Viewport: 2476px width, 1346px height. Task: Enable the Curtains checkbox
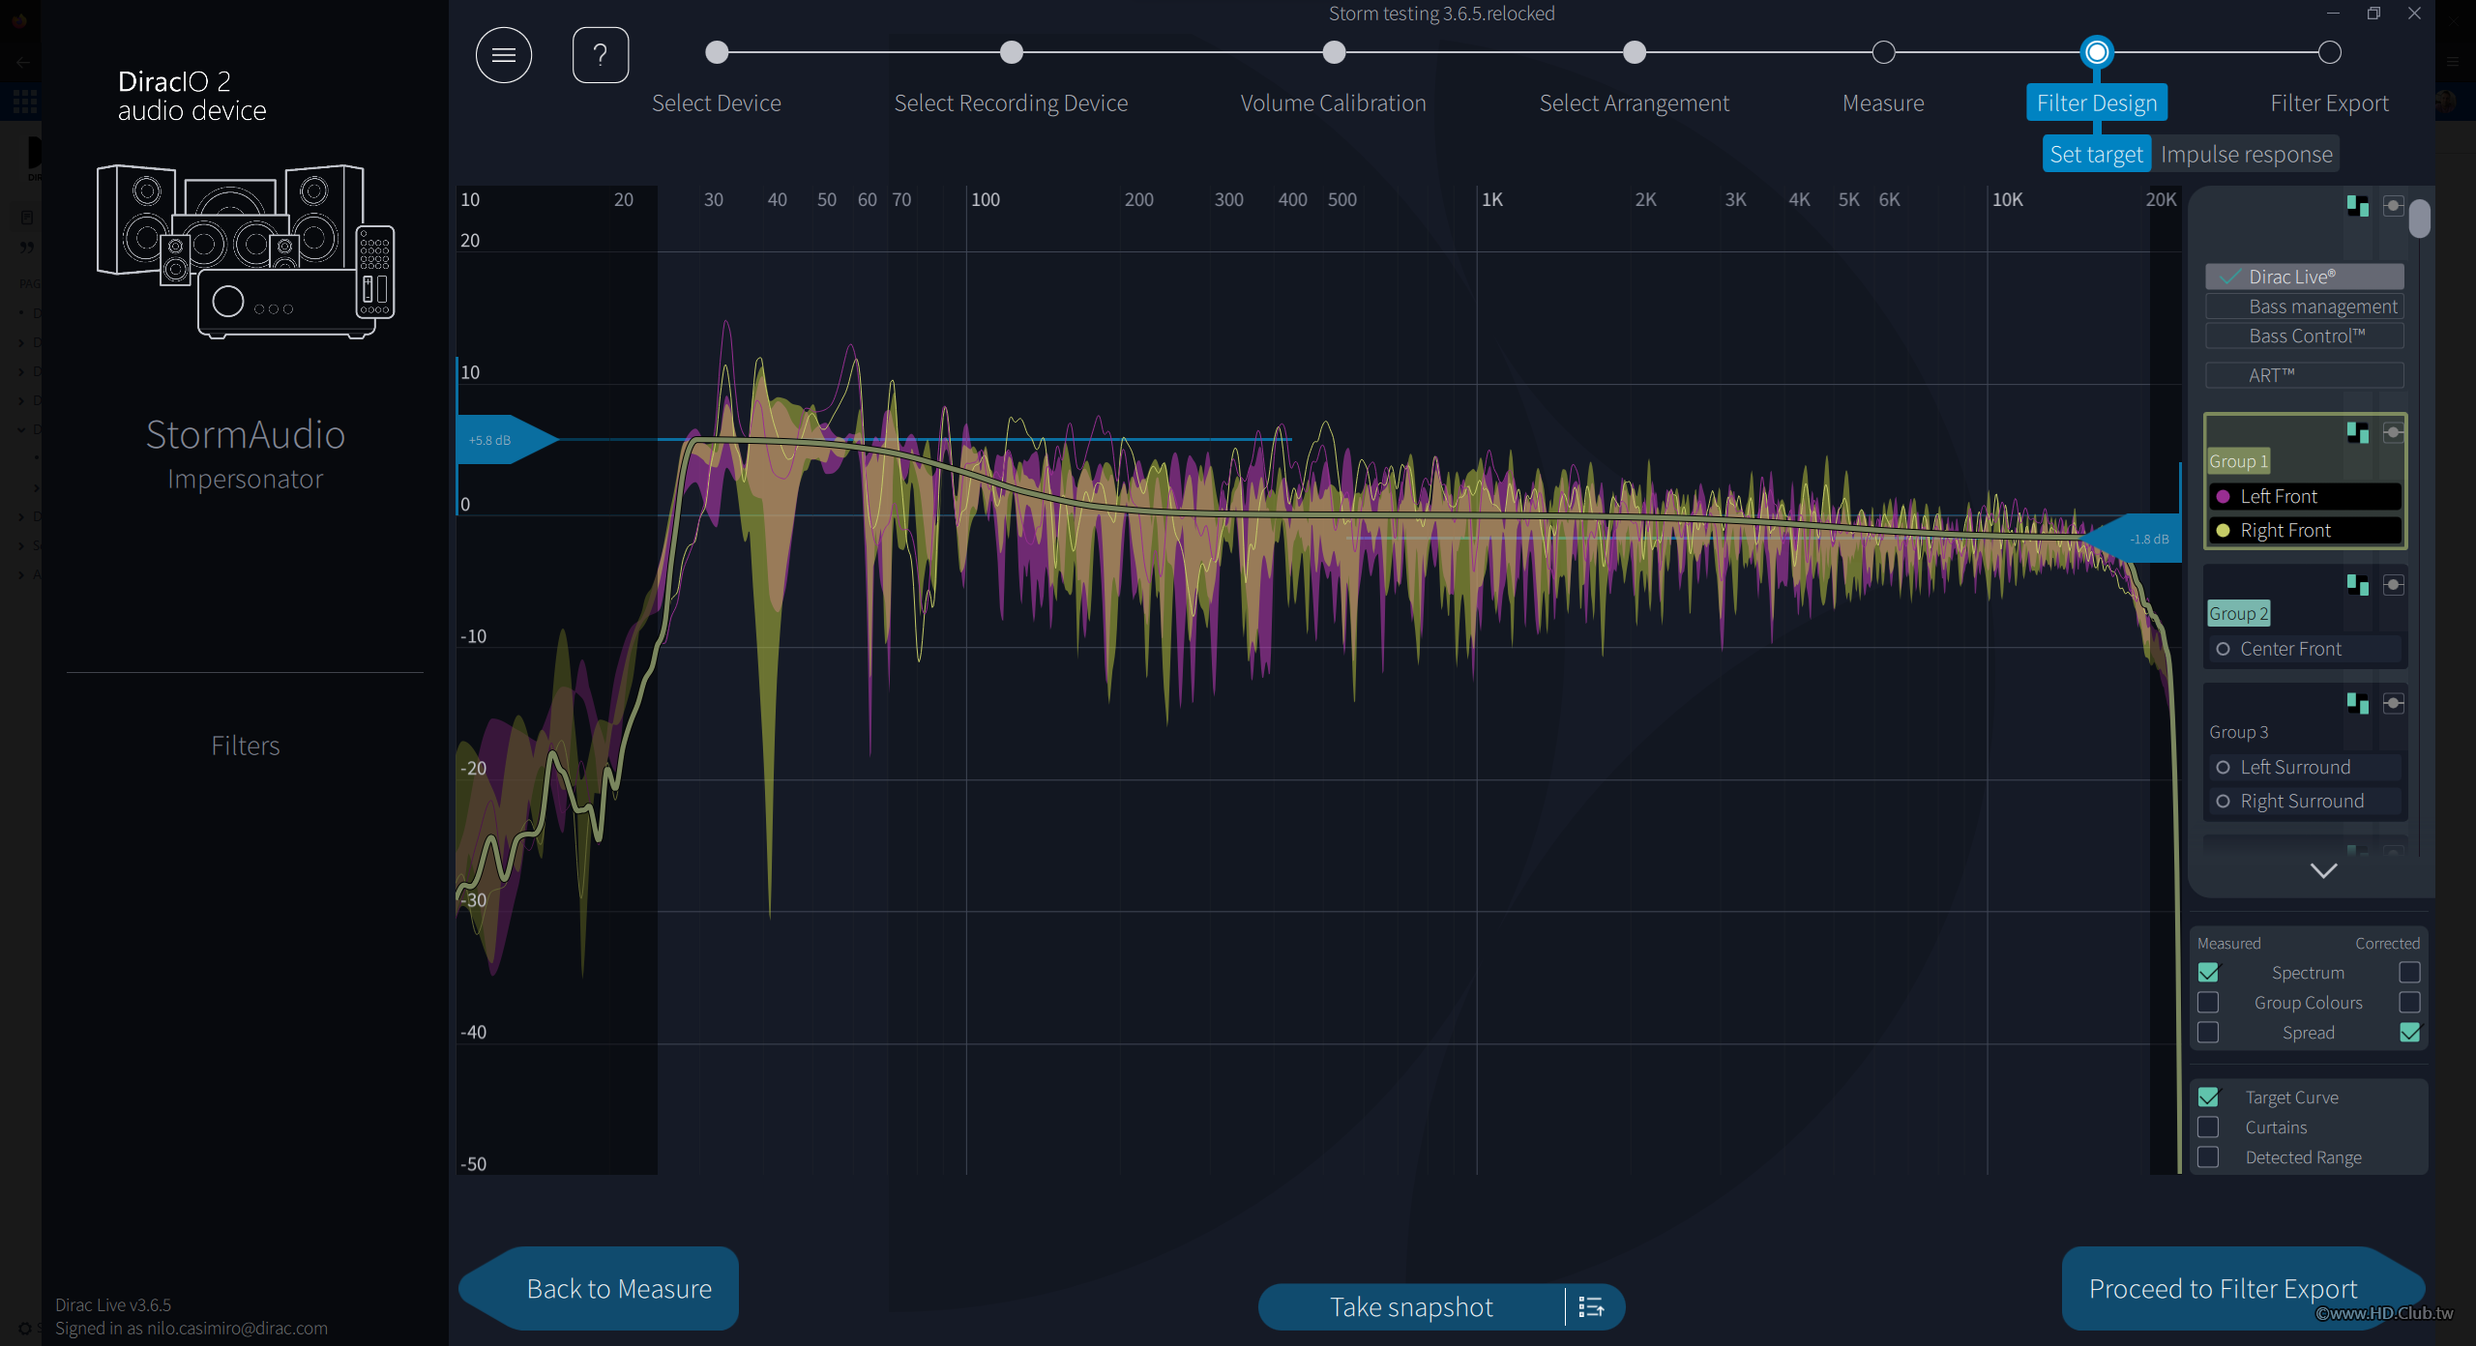point(2208,1127)
